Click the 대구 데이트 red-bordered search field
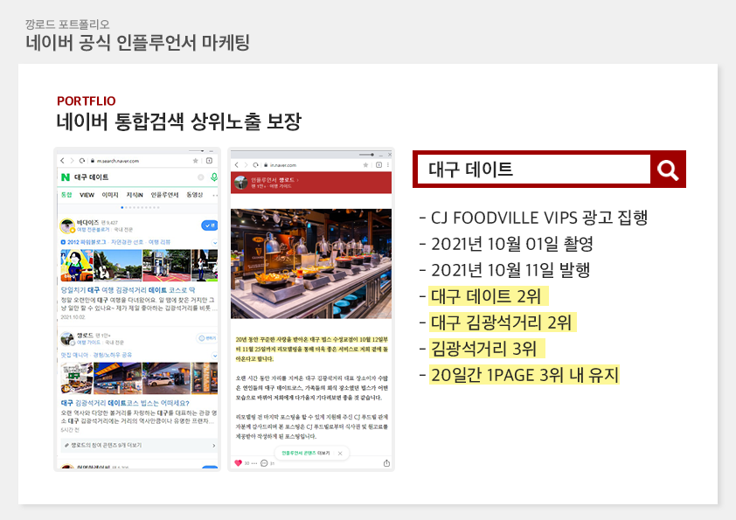Screen dimensions: 736x520 (533, 170)
